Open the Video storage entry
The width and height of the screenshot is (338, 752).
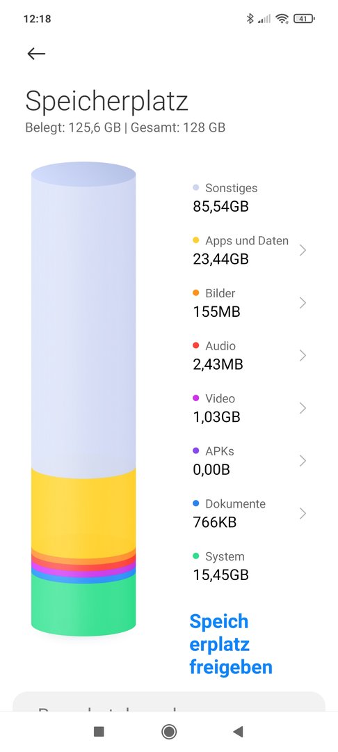(x=249, y=407)
